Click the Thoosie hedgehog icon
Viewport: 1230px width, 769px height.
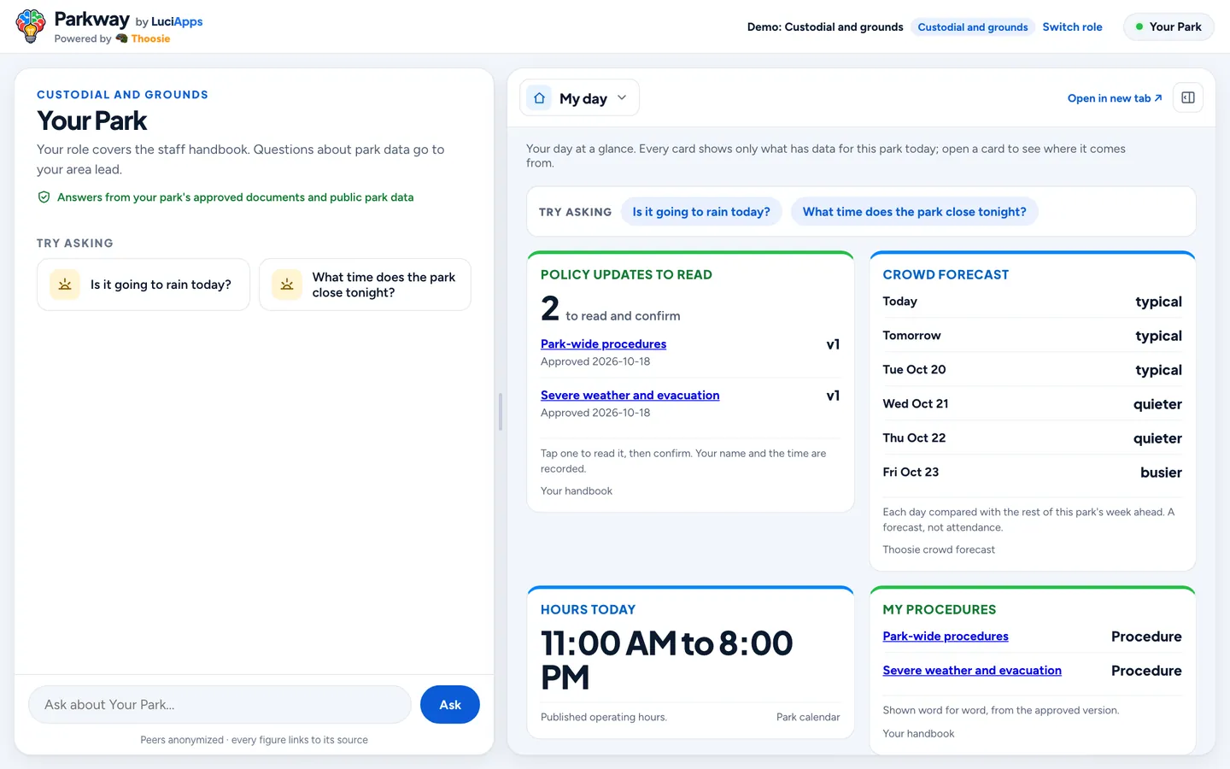pyautogui.click(x=121, y=38)
